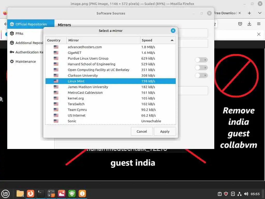The image size is (265, 199).
Task: Open Authentication Keys section
Action: (x=25, y=52)
